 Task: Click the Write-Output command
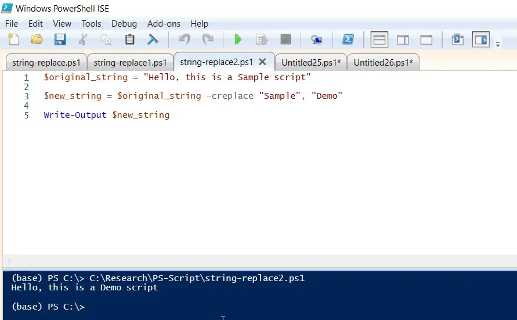pyautogui.click(x=75, y=115)
